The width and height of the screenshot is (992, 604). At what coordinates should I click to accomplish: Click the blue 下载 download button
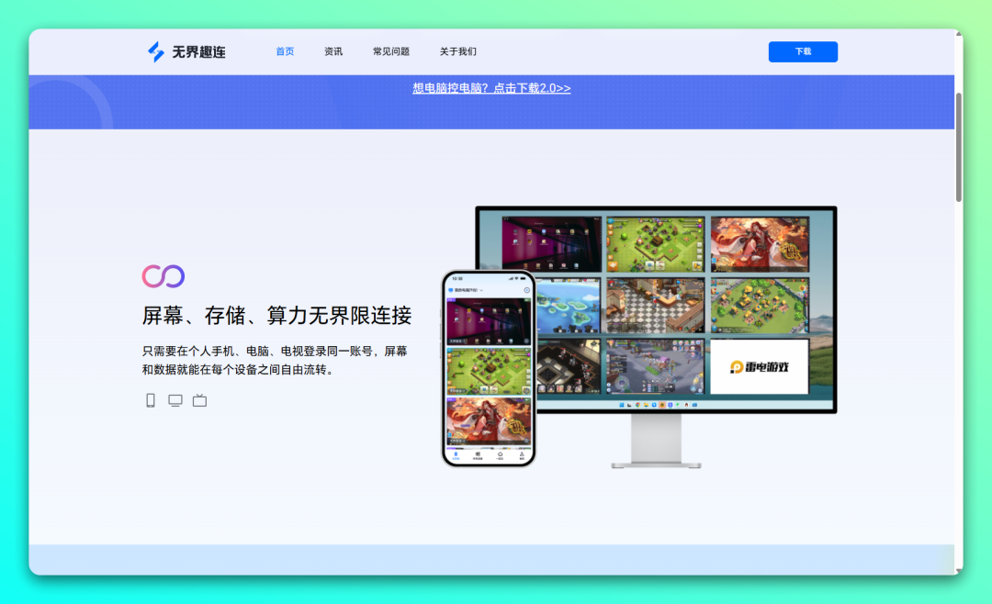[x=803, y=51]
